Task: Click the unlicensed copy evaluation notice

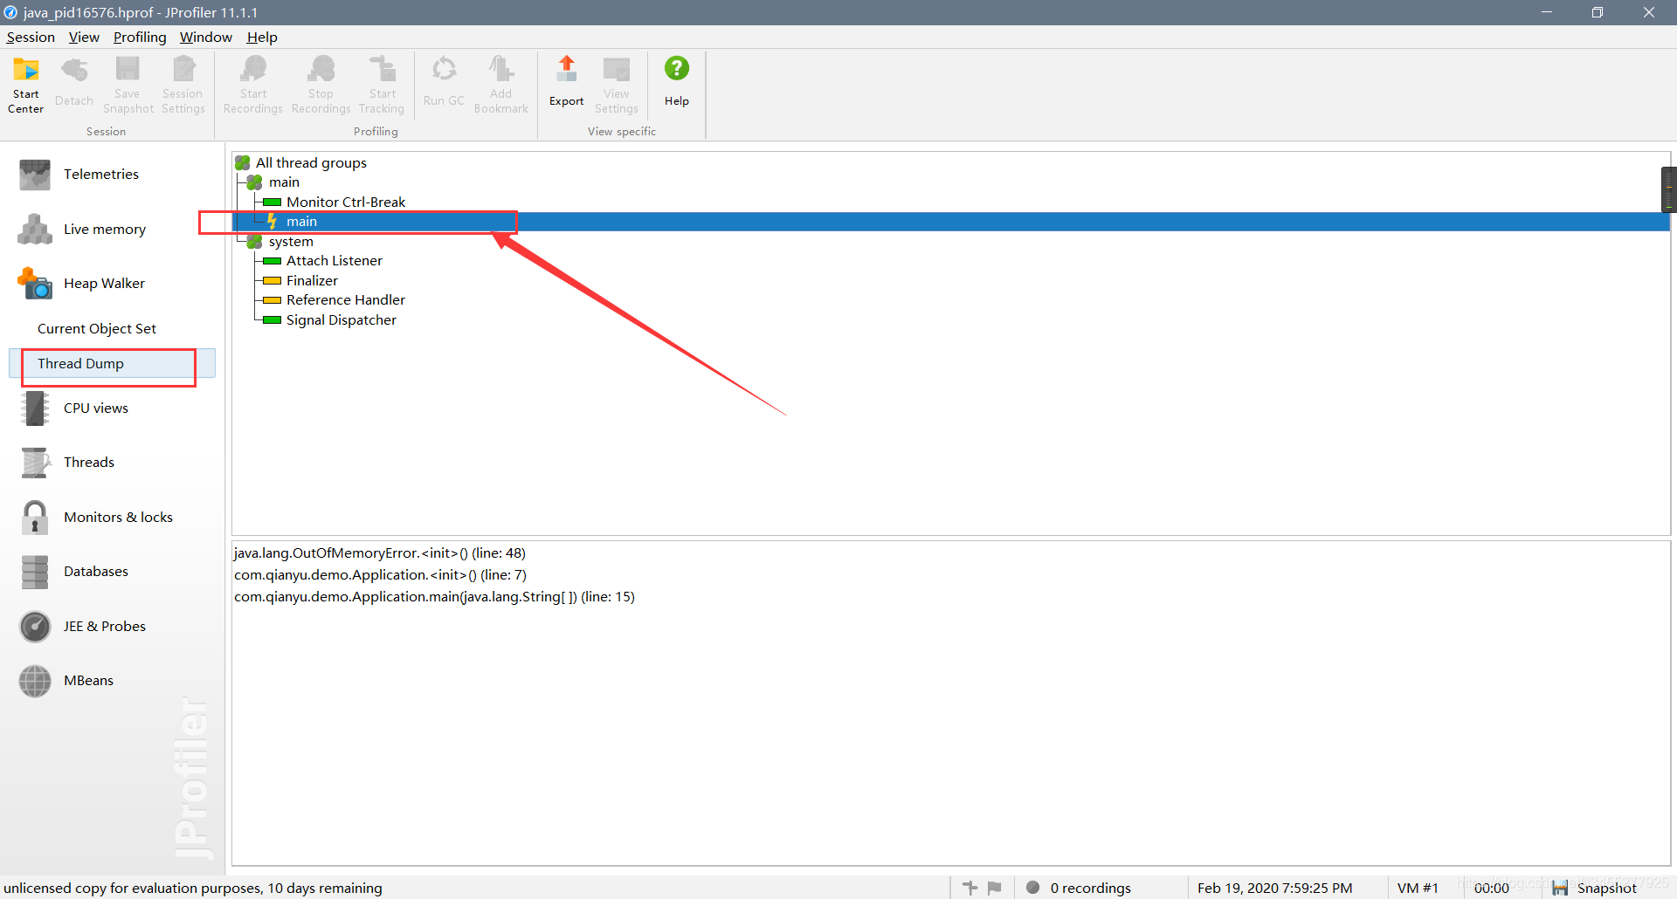Action: click(193, 888)
